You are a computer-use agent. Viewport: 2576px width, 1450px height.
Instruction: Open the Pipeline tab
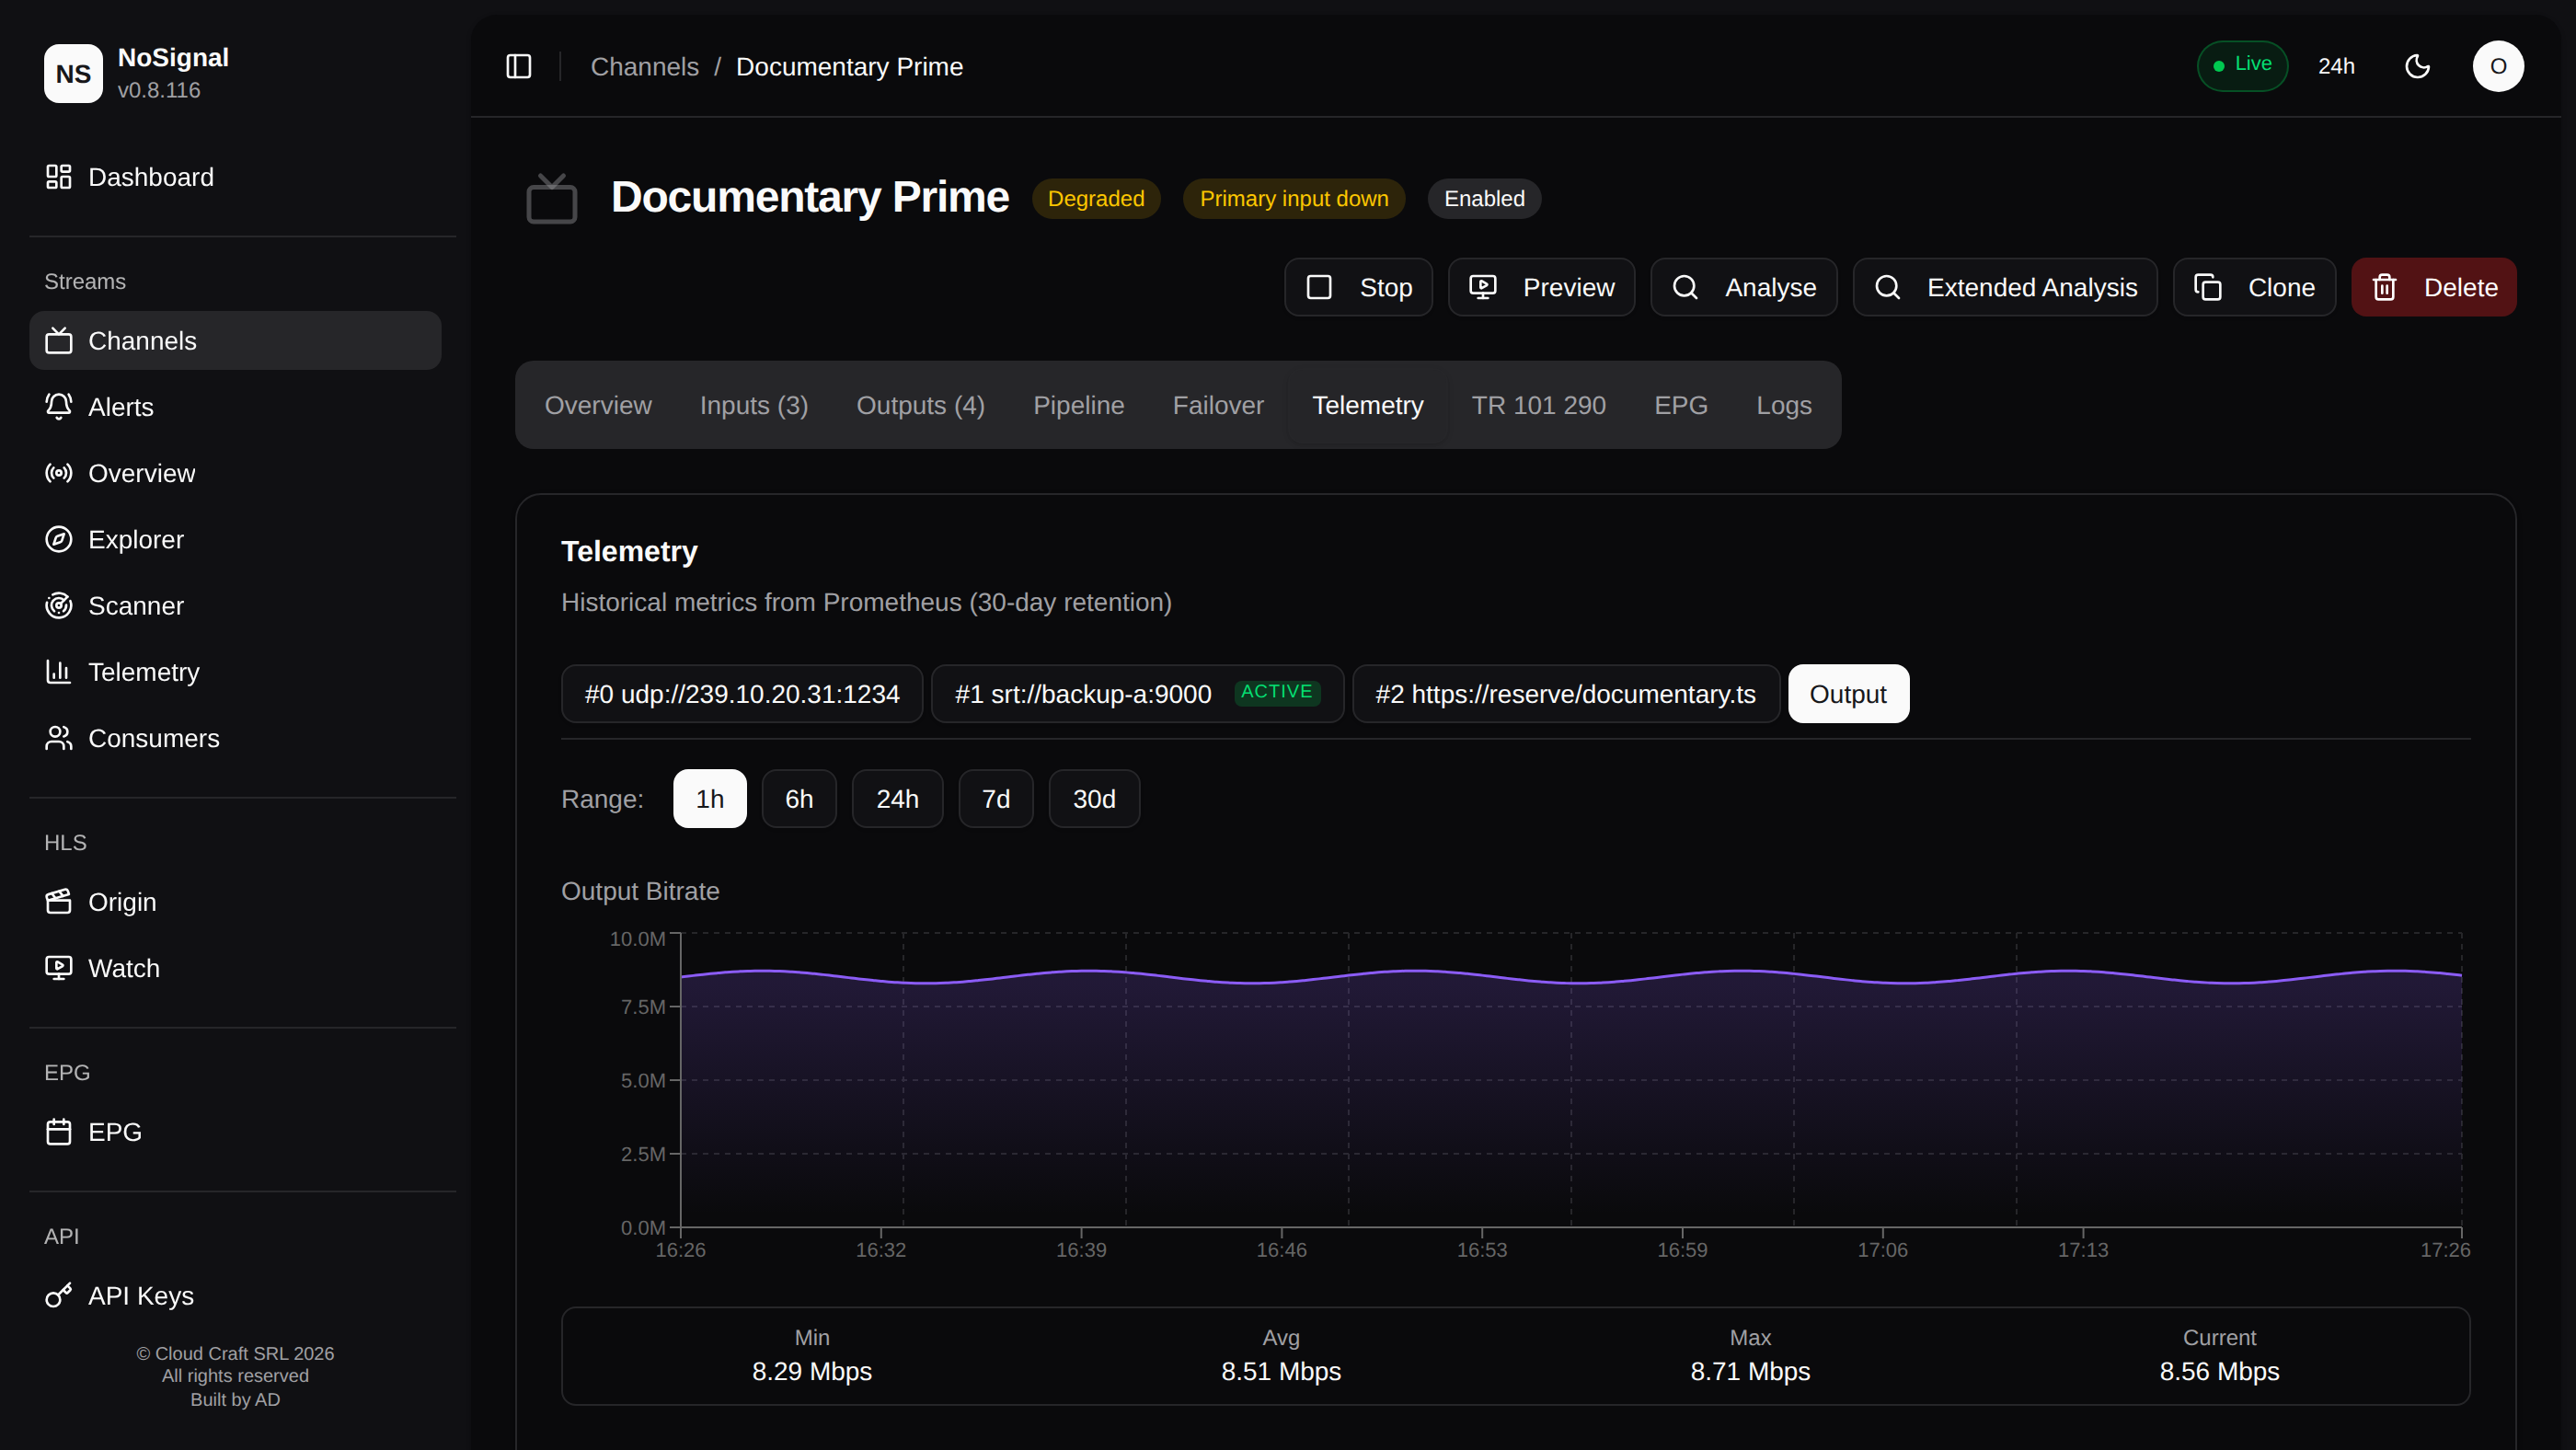(1078, 405)
